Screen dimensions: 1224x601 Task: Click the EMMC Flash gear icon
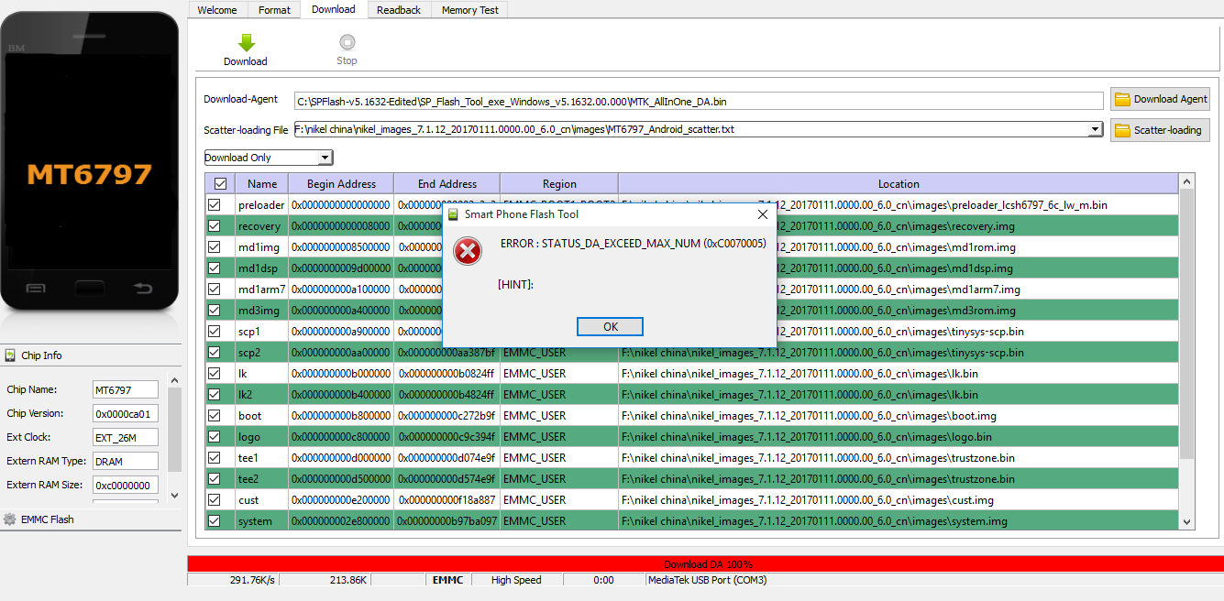(x=10, y=519)
